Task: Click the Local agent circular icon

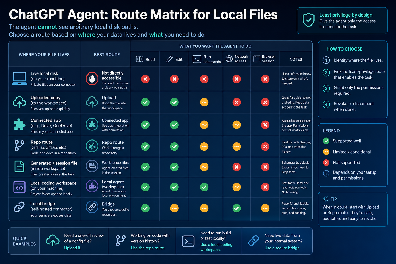Action: (92, 186)
